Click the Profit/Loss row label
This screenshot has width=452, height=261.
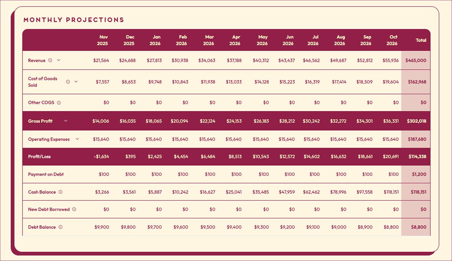[x=39, y=157]
